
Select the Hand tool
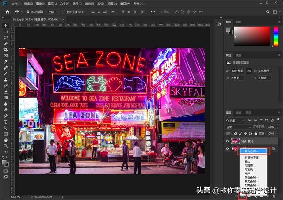click(x=5, y=140)
